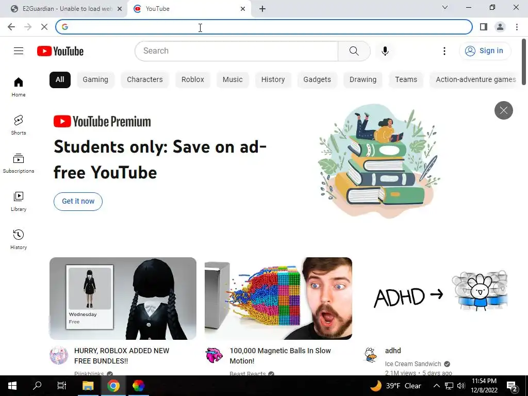
Task: Open Subscriptions in sidebar
Action: 19,163
